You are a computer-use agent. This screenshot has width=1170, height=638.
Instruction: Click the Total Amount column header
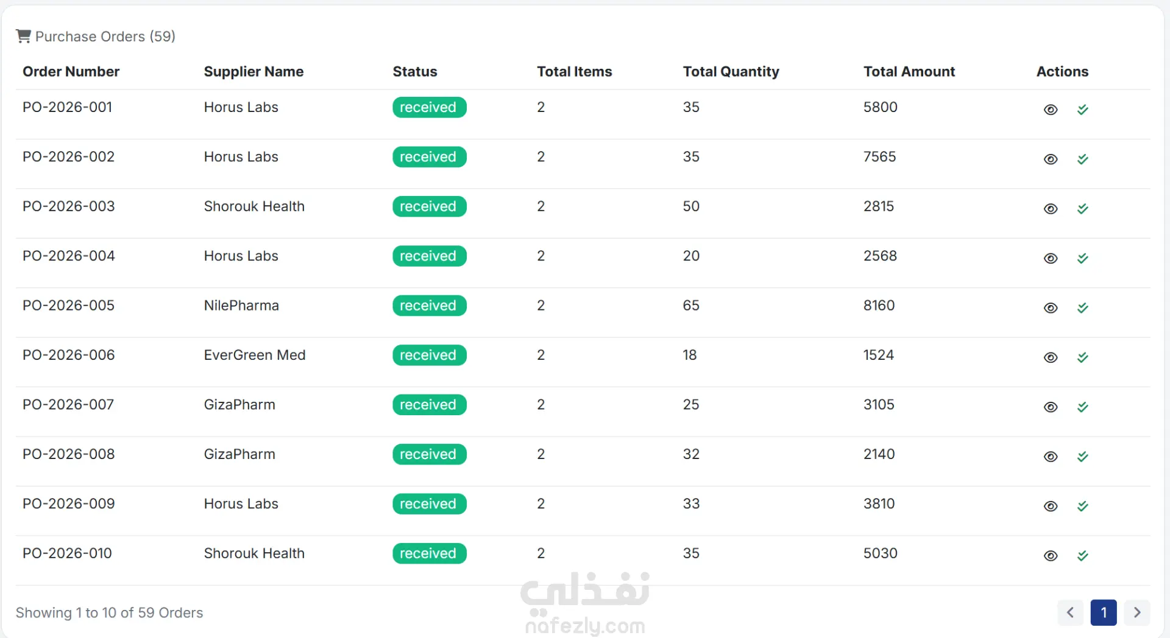pos(909,72)
